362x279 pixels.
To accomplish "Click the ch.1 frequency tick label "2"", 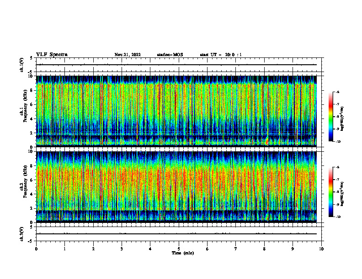I will point(32,133).
